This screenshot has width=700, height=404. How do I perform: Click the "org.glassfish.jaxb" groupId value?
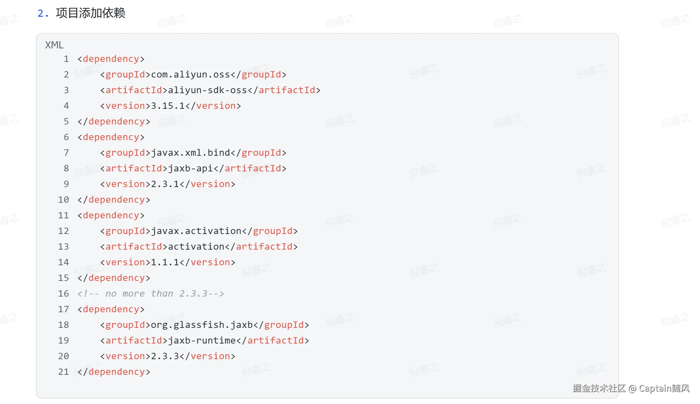coord(202,325)
